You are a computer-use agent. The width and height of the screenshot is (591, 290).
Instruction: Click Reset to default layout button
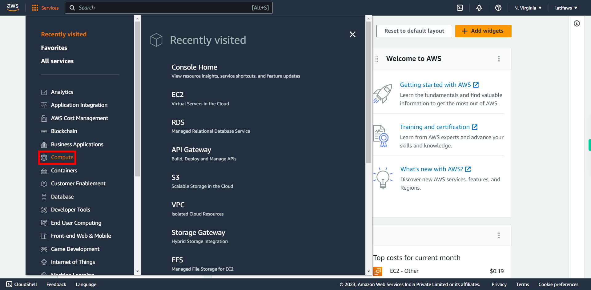point(414,31)
